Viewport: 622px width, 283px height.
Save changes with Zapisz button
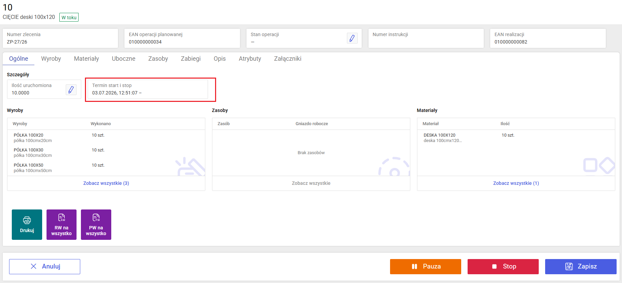click(581, 266)
